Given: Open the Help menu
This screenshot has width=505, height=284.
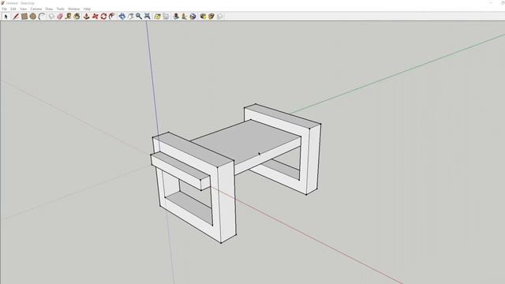Looking at the screenshot, I should (87, 9).
